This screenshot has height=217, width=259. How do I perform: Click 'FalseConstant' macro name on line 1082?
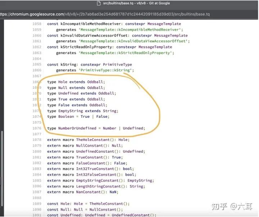91,163
